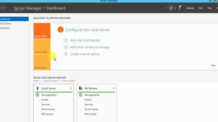Click the step 2 number circle
Screen dimensions: 218x122
[66, 40]
